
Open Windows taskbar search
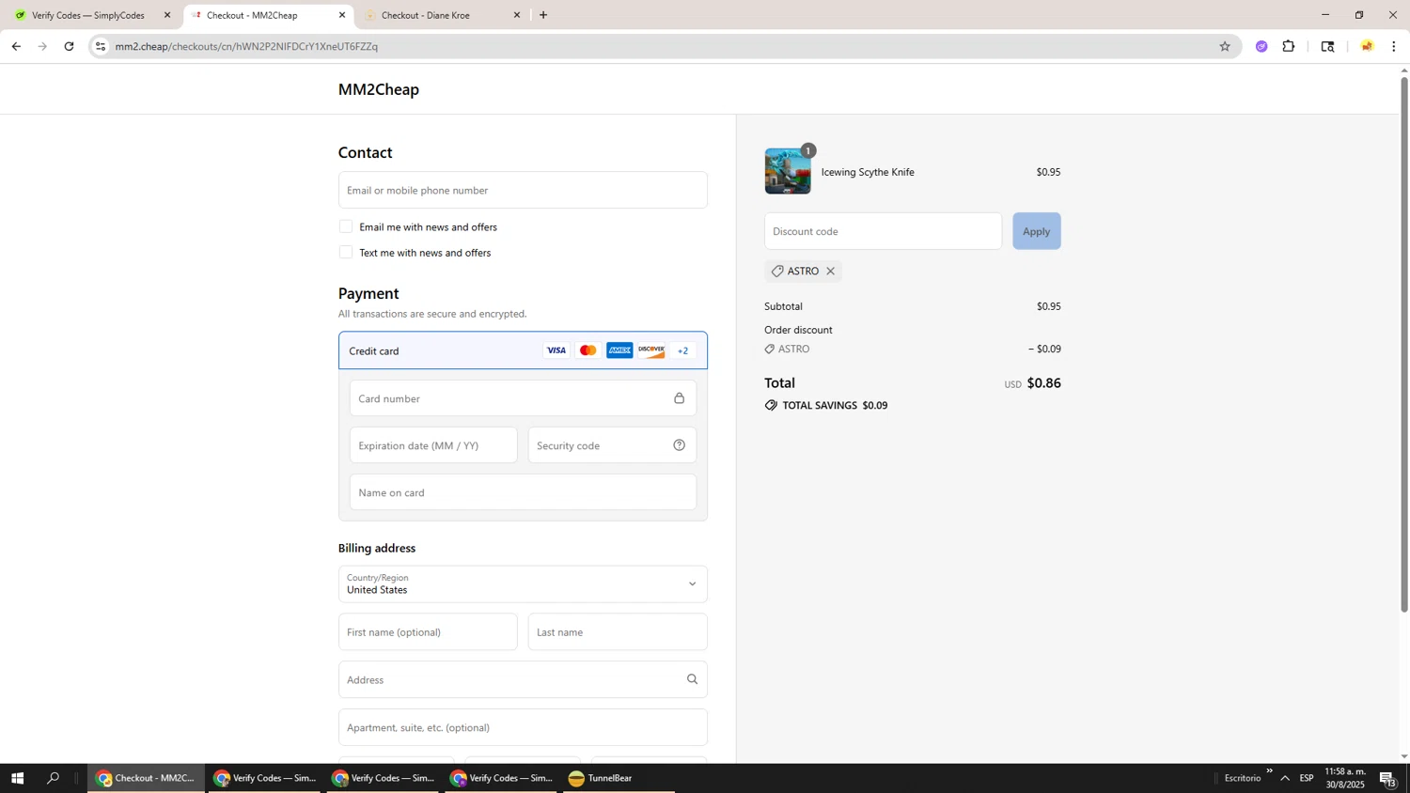54,778
